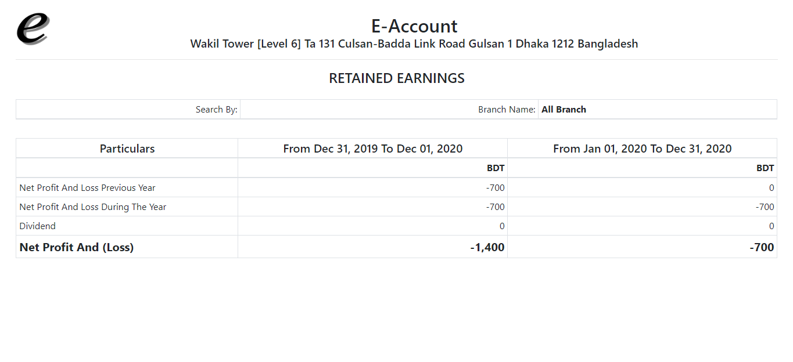Click the Wakil Tower address line
Screen dimensions: 793x362
[x=414, y=44]
